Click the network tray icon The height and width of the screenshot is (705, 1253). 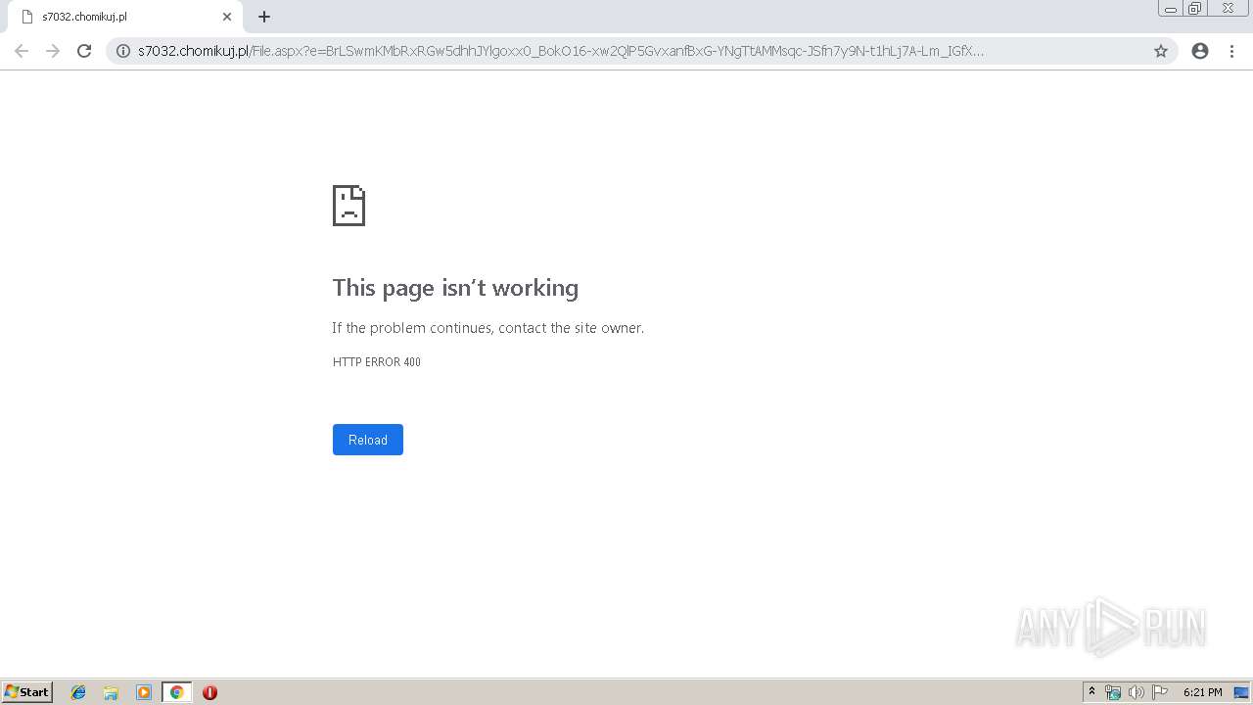pyautogui.click(x=1113, y=692)
